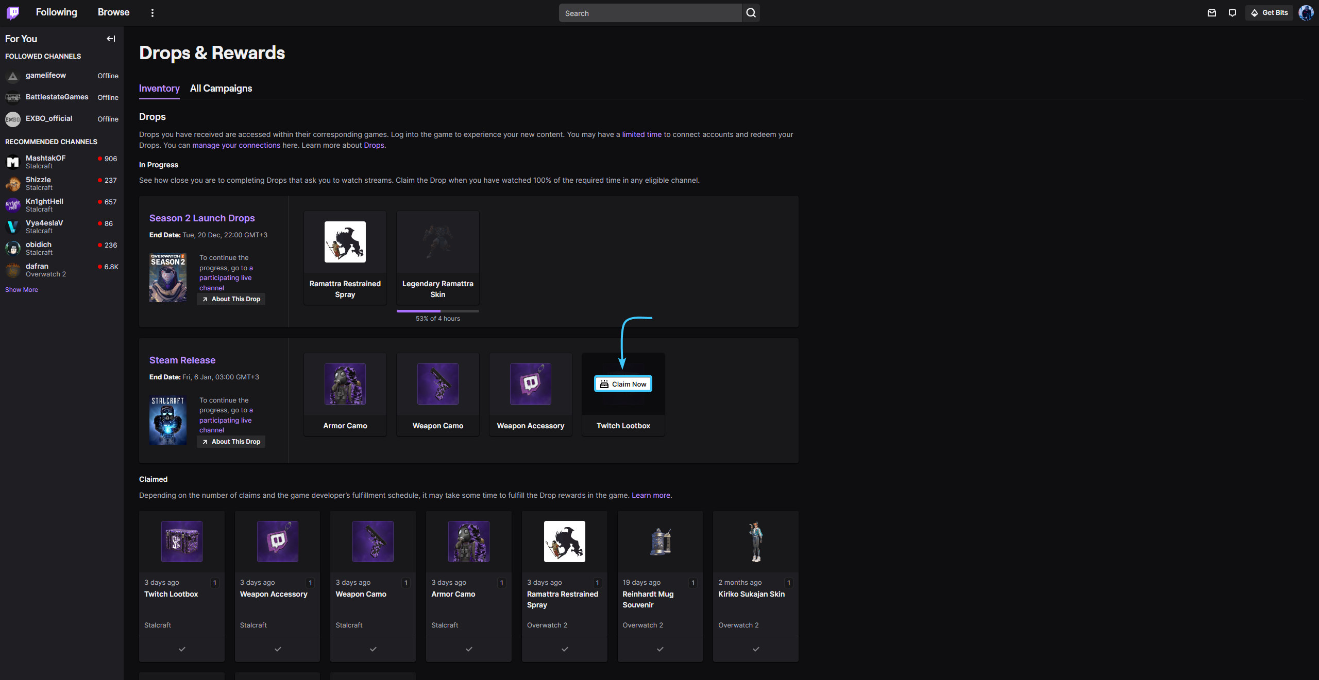1319x680 pixels.
Task: Collapse the For You sidebar
Action: pos(111,39)
